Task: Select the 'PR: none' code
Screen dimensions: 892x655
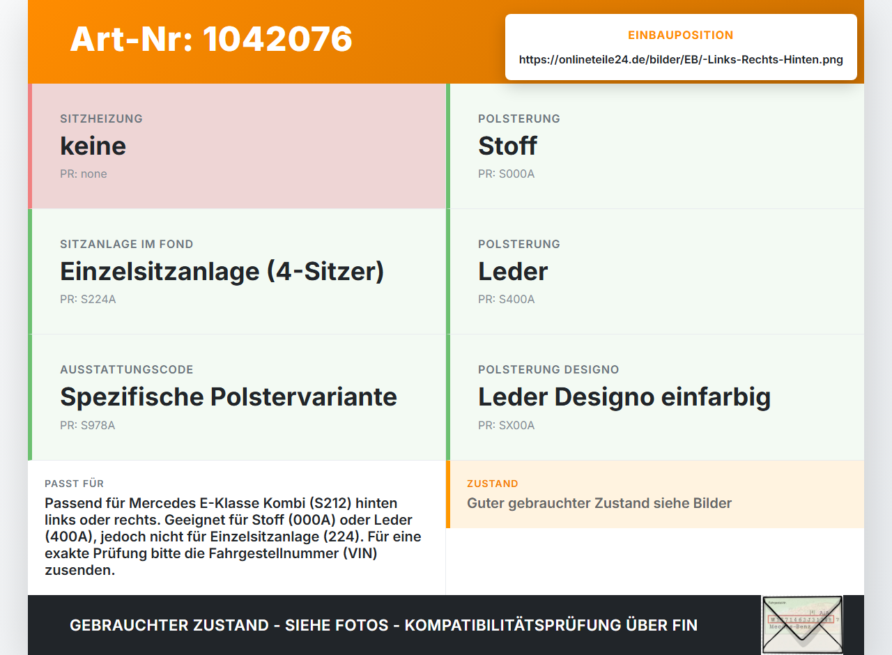Action: point(84,174)
